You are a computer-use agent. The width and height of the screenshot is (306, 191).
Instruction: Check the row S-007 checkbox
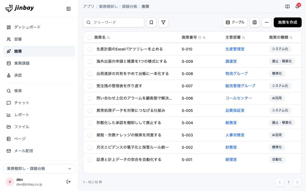pyautogui.click(x=90, y=86)
